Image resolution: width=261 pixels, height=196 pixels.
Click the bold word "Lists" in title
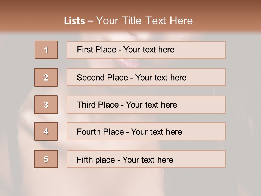pyautogui.click(x=74, y=21)
